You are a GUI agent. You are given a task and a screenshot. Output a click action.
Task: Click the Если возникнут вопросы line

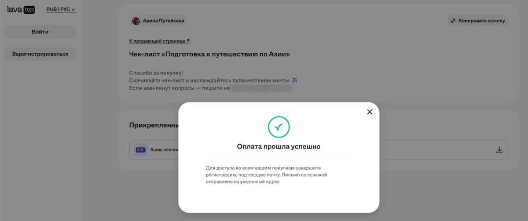pos(180,88)
